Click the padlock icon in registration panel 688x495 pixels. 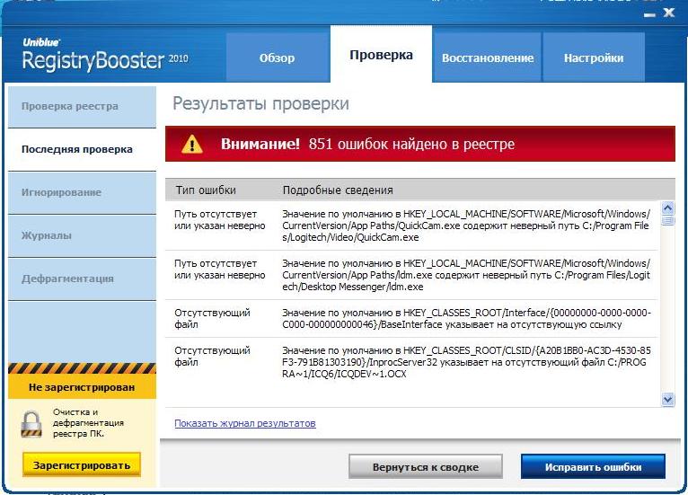pyautogui.click(x=32, y=423)
